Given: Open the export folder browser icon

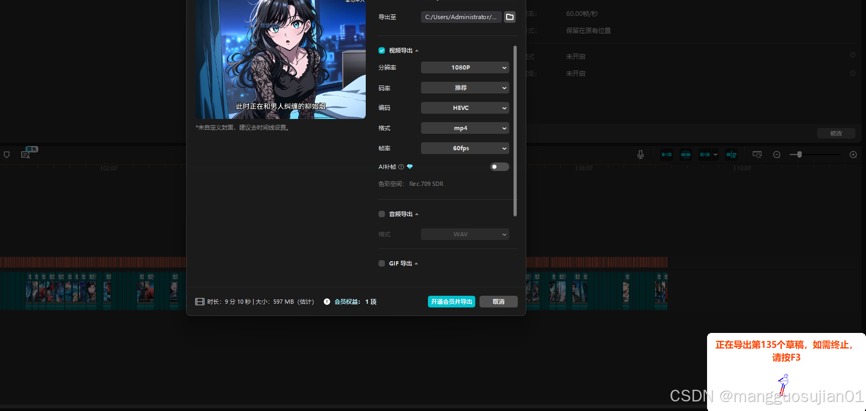Looking at the screenshot, I should [x=510, y=17].
